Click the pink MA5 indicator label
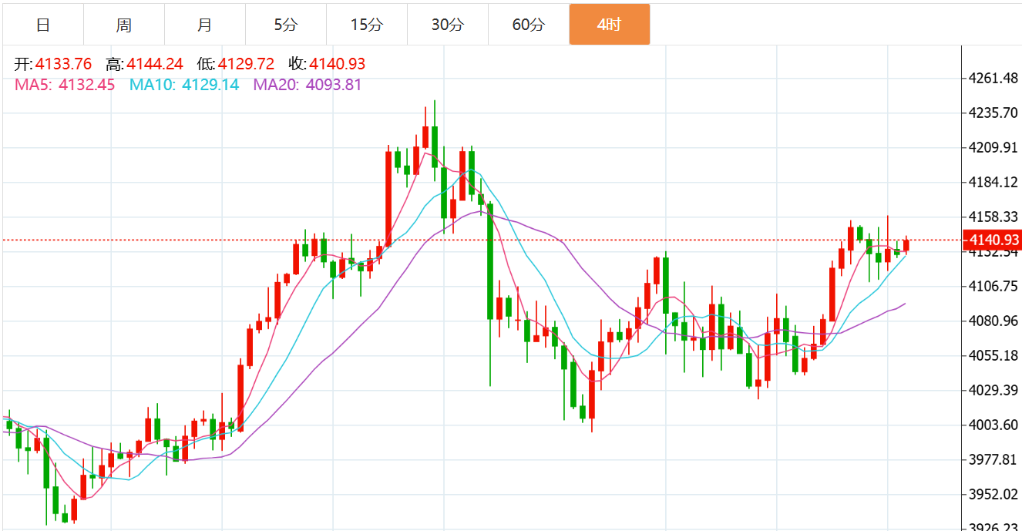The width and height of the screenshot is (1022, 531). pyautogui.click(x=65, y=85)
